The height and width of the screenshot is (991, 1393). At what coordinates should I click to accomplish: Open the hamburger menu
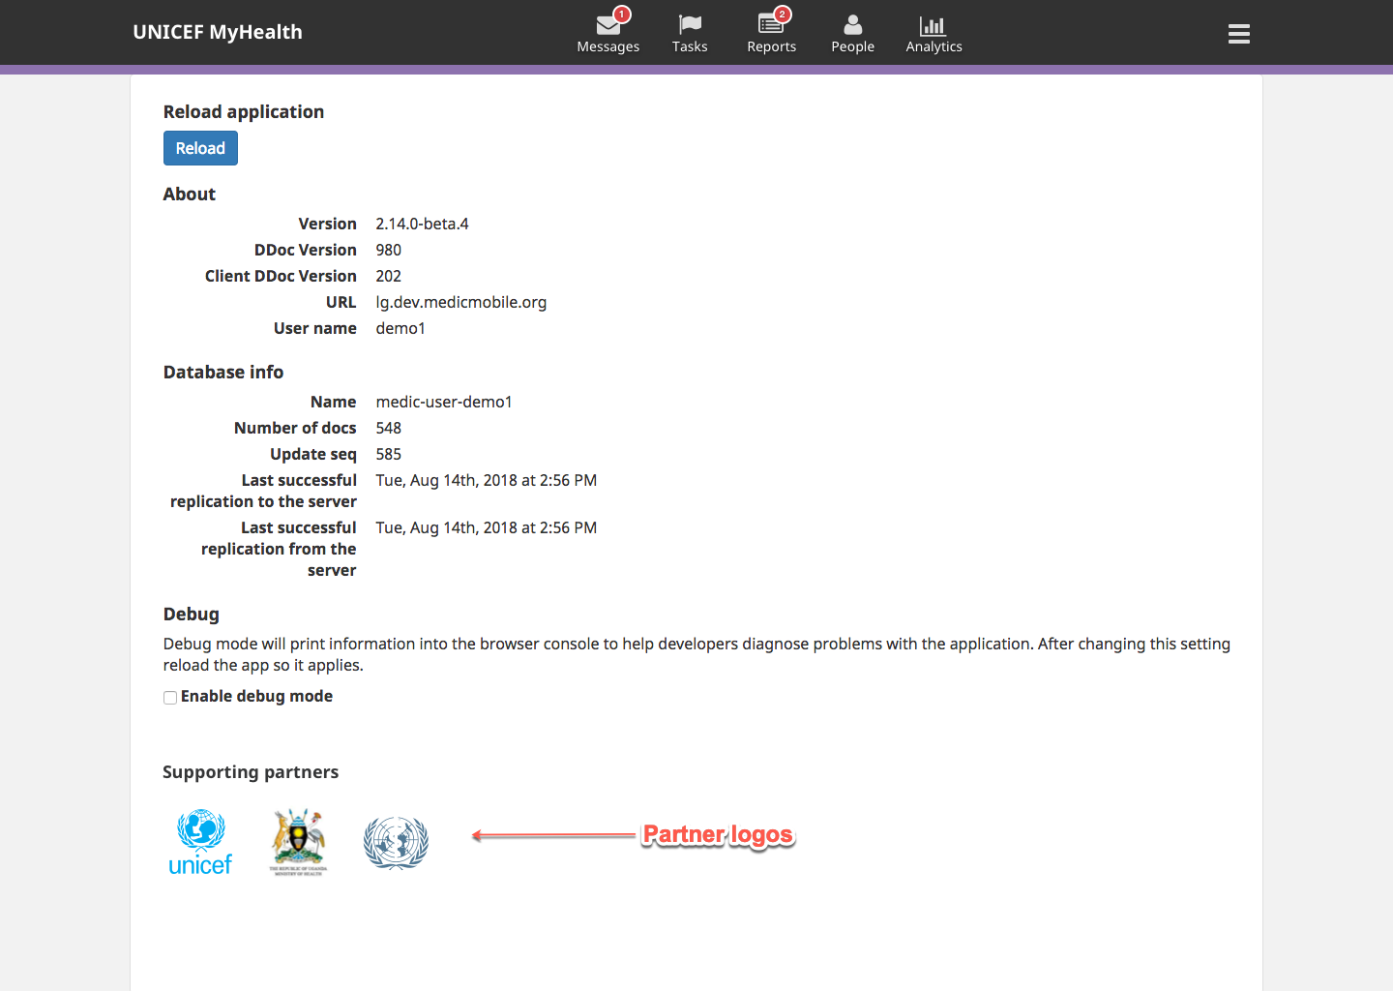point(1239,34)
